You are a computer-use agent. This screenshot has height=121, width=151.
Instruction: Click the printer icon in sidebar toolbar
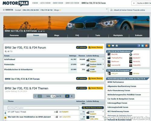pos(117,46)
